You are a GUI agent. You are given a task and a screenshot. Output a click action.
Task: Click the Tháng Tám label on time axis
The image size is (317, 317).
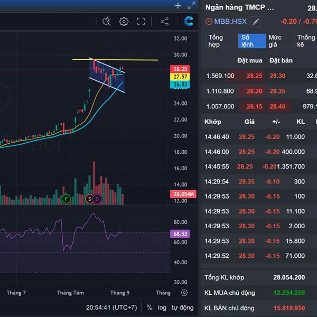coord(70,293)
